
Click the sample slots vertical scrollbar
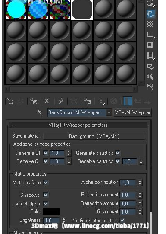pos(141,42)
